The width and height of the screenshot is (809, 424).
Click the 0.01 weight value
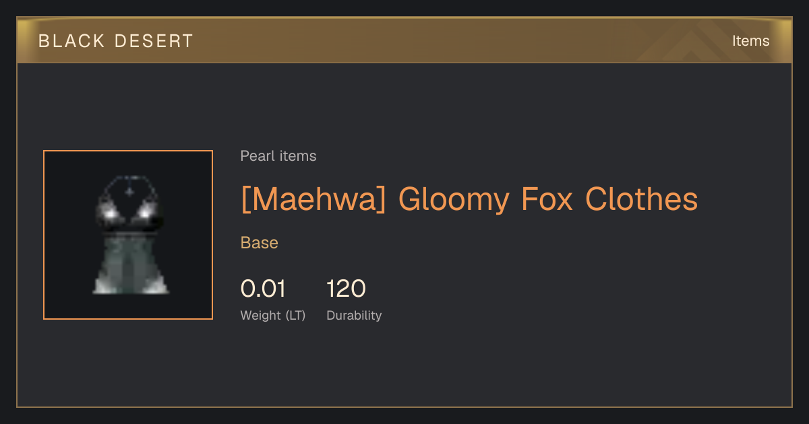pos(264,289)
